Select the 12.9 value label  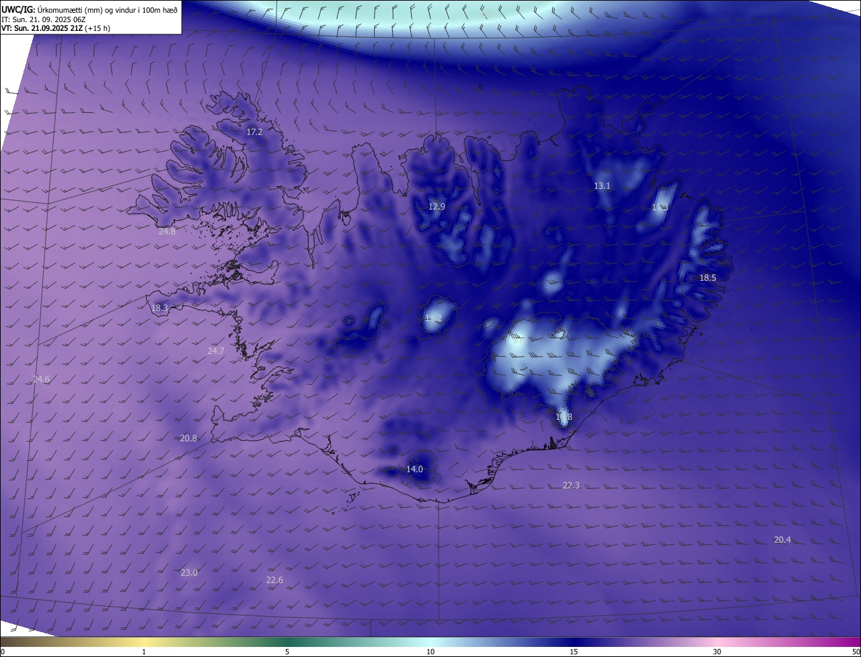click(x=437, y=207)
